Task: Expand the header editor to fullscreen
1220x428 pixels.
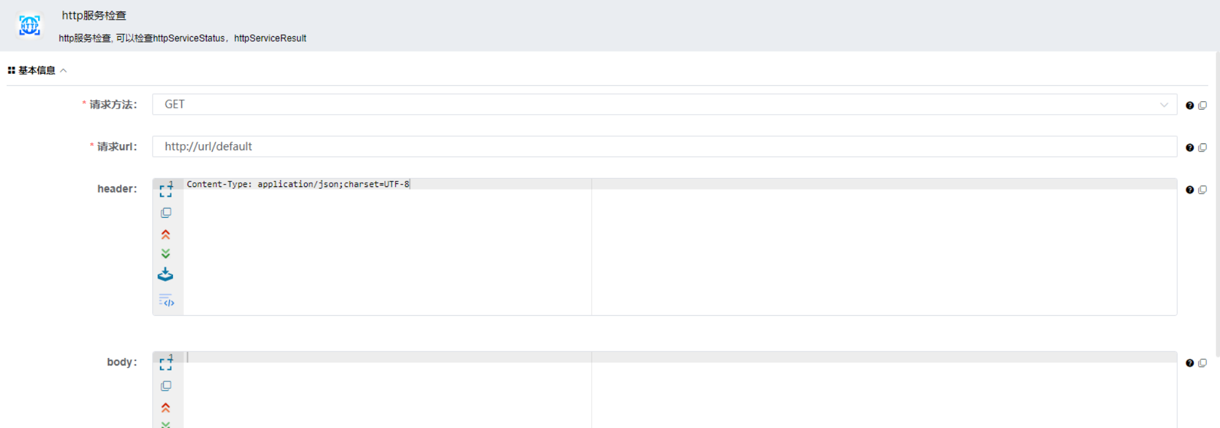Action: pyautogui.click(x=166, y=190)
